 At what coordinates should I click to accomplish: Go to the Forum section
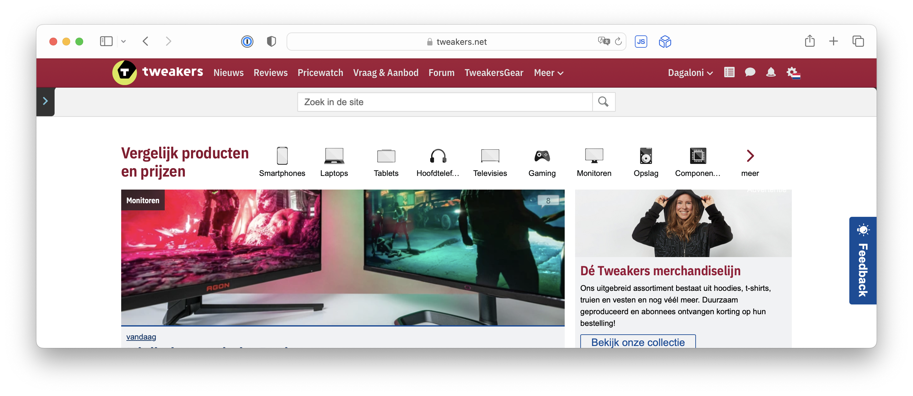click(x=441, y=73)
